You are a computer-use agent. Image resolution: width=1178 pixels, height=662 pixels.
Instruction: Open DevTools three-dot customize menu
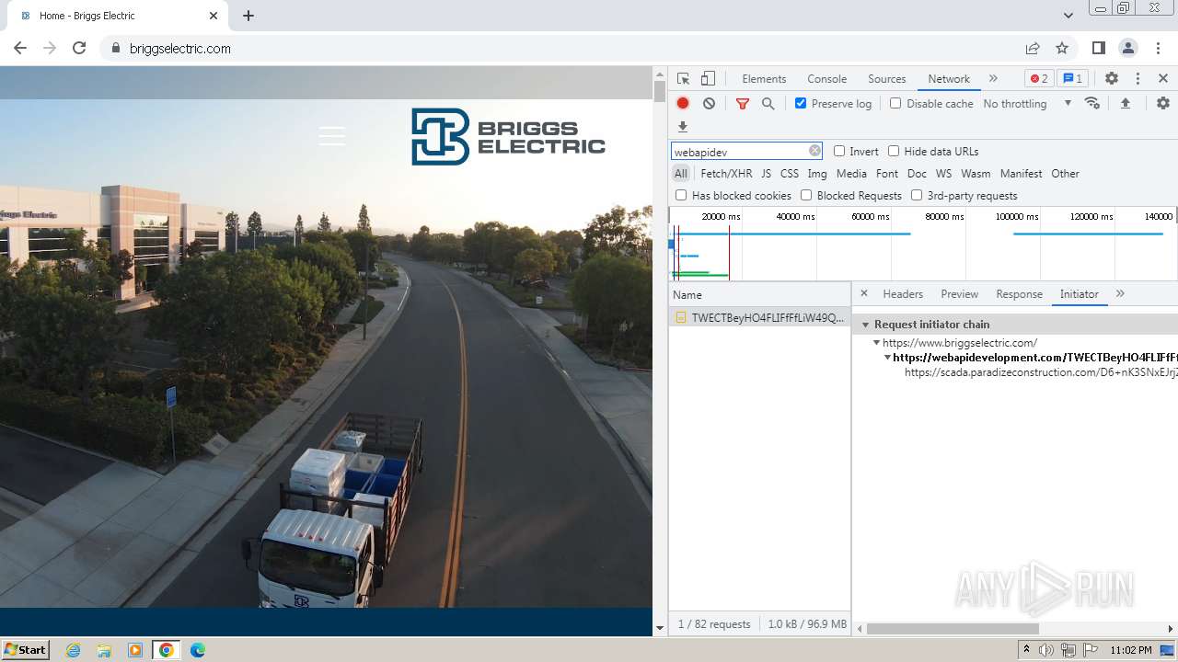click(x=1138, y=79)
